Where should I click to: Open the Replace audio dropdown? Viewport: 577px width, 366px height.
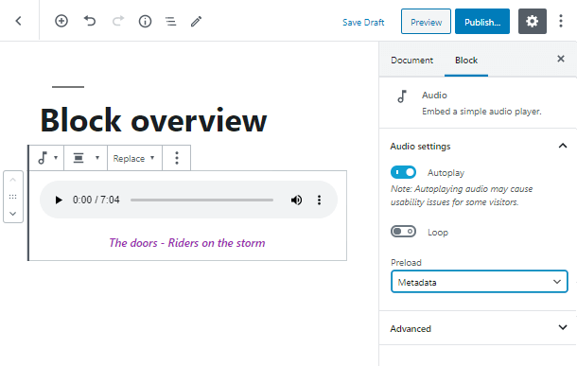coord(134,158)
